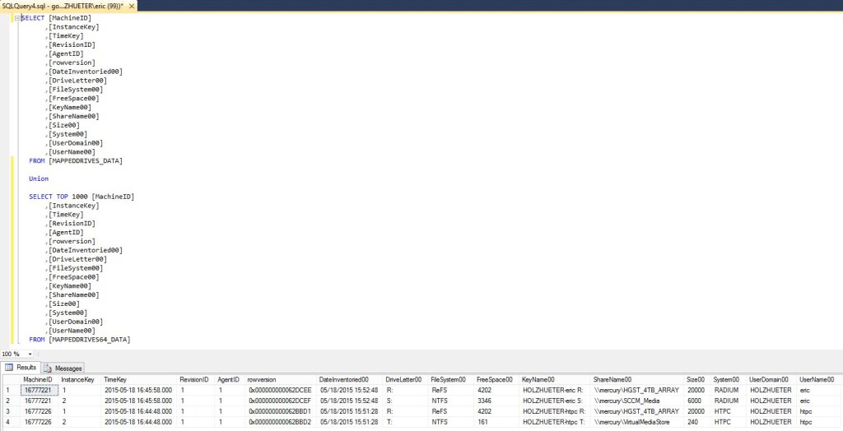The width and height of the screenshot is (843, 431).
Task: Click MachineID cell 16777221 in row 1
Action: [38, 390]
